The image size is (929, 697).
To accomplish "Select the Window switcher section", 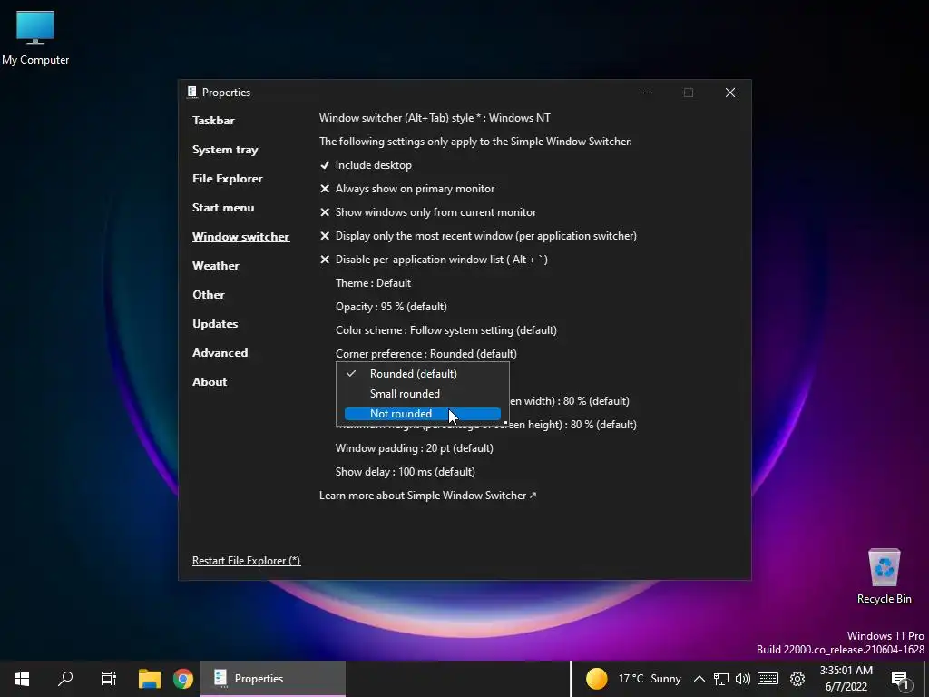I will [241, 237].
